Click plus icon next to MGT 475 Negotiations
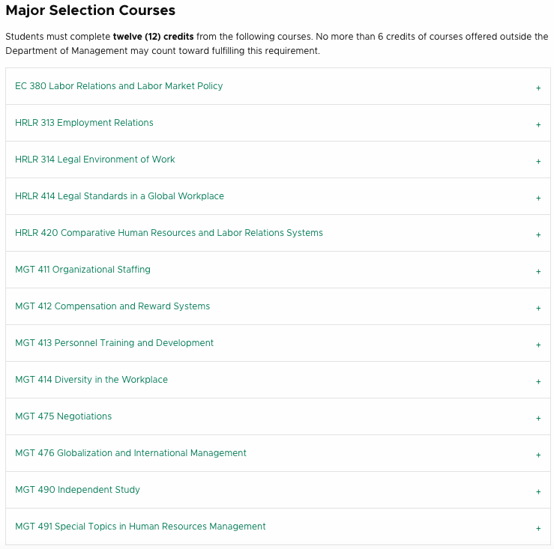554x549 pixels. pos(538,419)
